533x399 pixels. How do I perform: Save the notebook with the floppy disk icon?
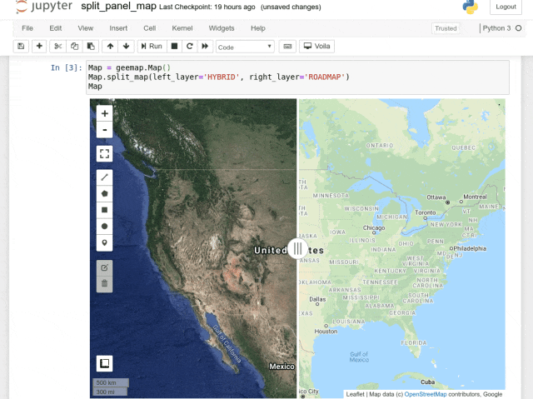tap(21, 47)
